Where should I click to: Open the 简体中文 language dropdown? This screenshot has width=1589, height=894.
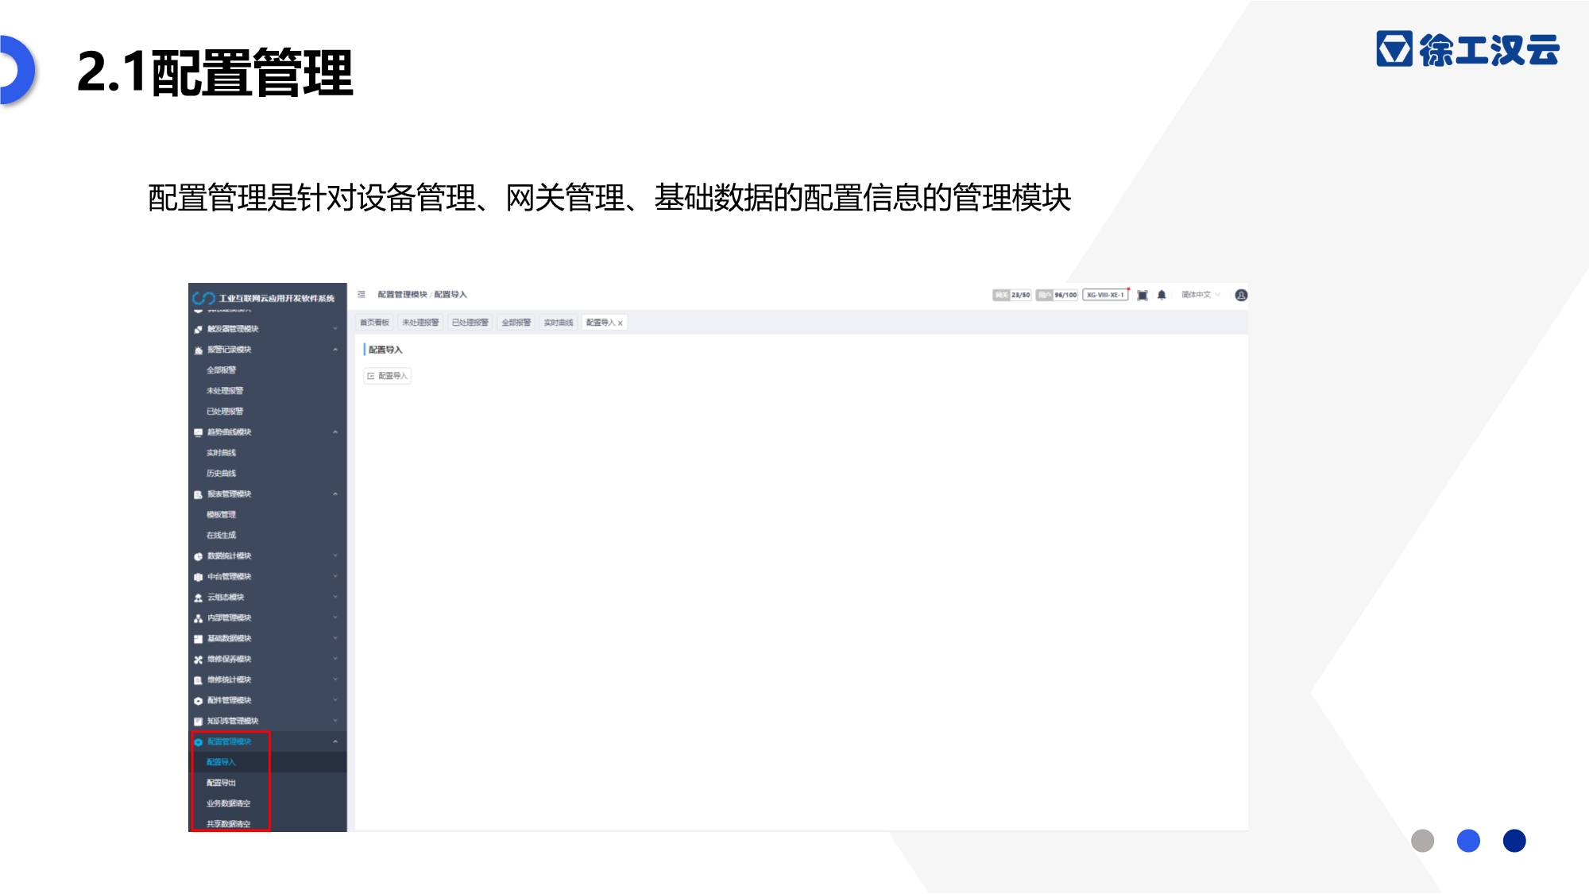pos(1200,295)
